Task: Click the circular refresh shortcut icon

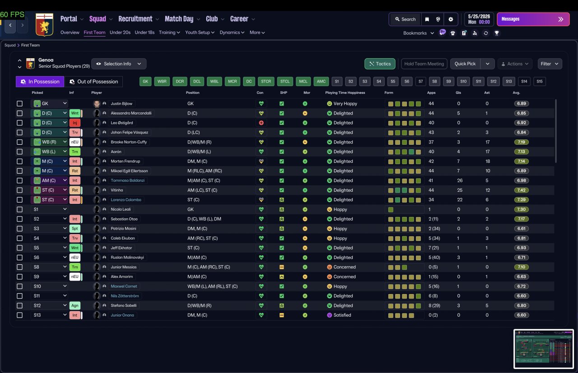Action: tap(486, 33)
